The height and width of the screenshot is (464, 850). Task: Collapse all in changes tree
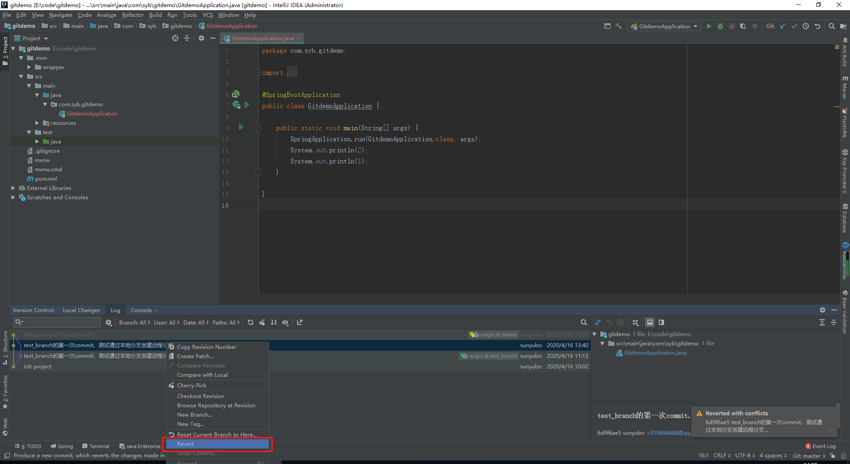click(x=834, y=322)
